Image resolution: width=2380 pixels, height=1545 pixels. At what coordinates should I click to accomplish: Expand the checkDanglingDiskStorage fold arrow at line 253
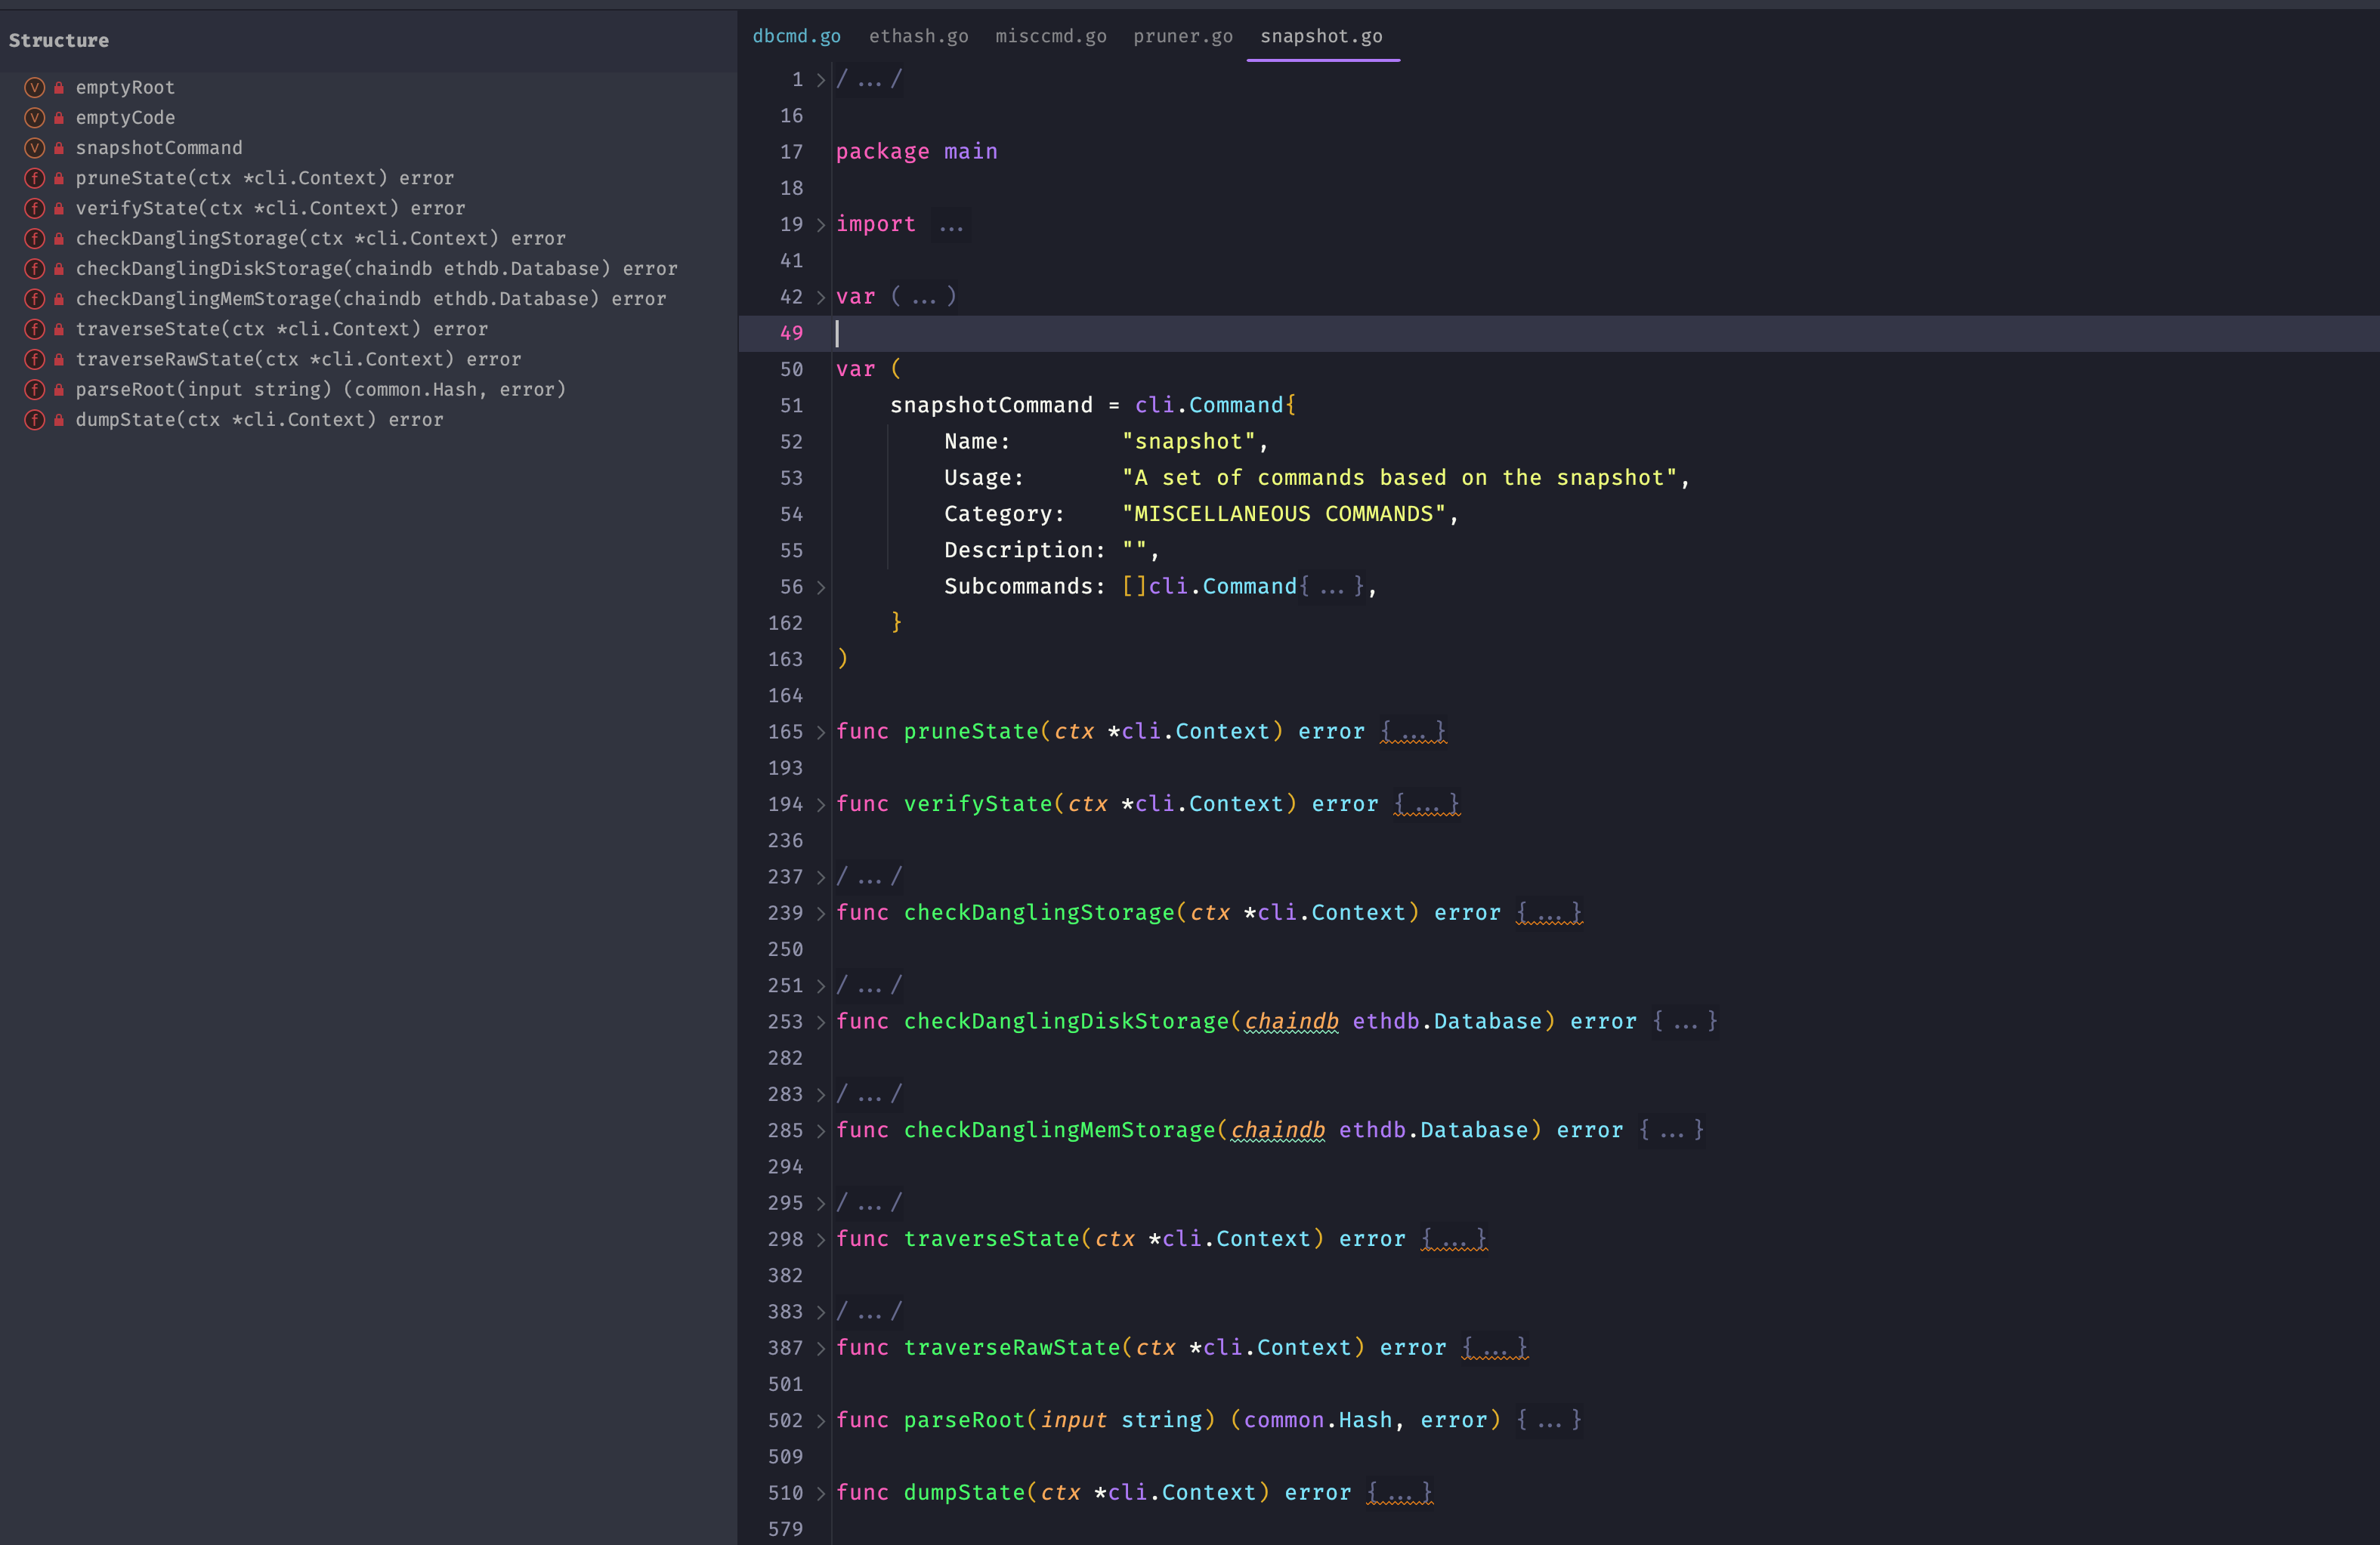821,1022
